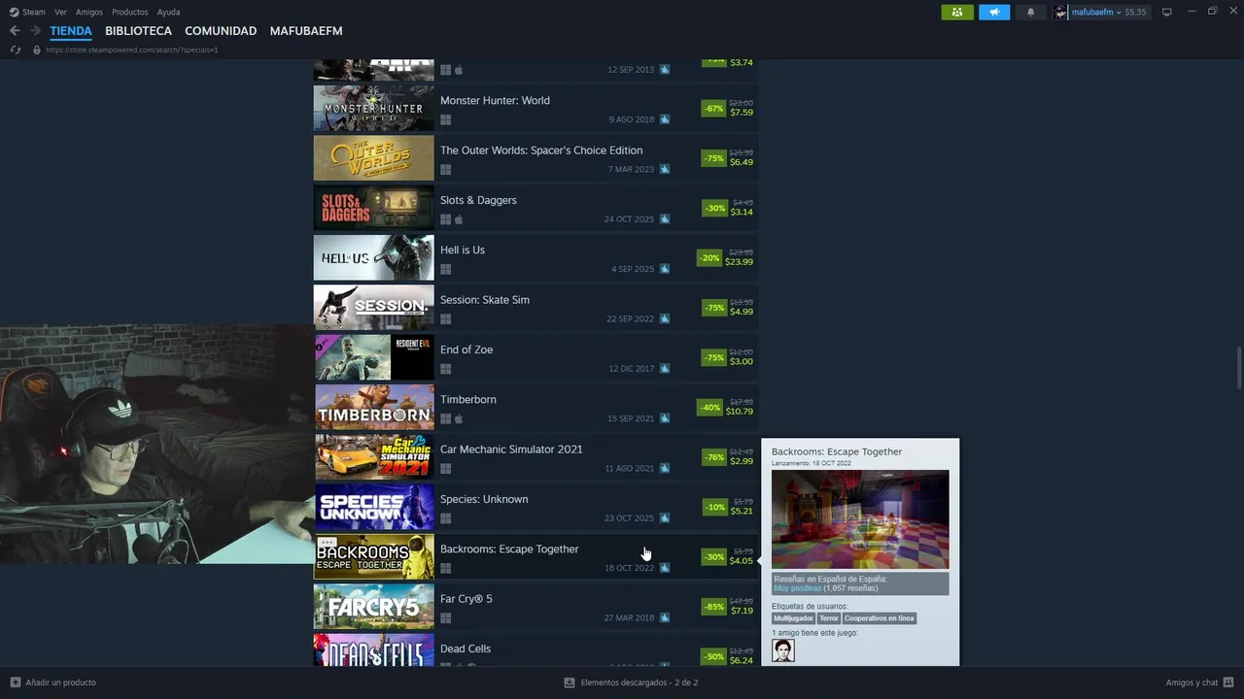This screenshot has height=699, width=1244.
Task: Click the Multijugador tag in the tooltip
Action: pyautogui.click(x=794, y=618)
